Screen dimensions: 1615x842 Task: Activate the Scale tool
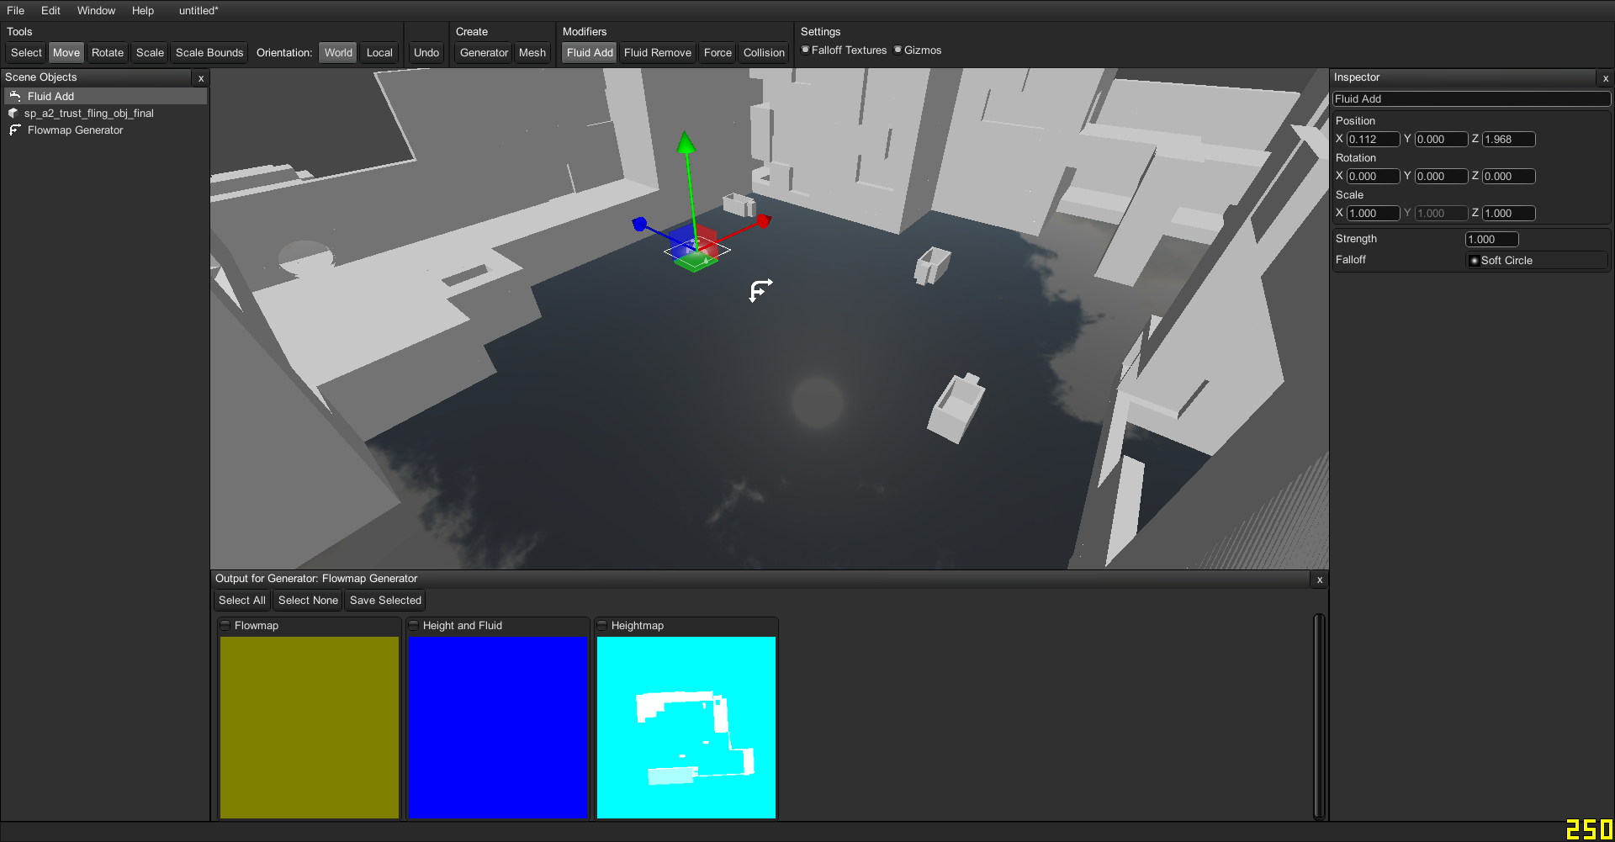click(x=150, y=53)
